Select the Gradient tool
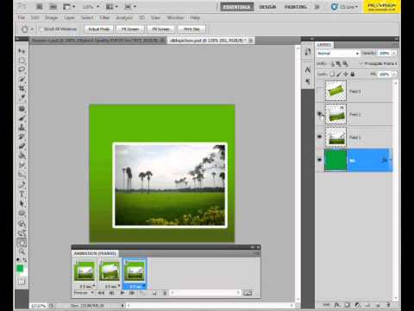The image size is (414, 311). coord(22,155)
